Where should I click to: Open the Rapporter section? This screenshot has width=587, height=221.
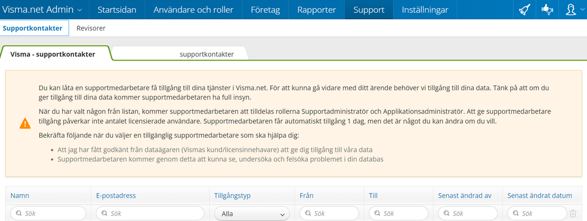(x=317, y=10)
